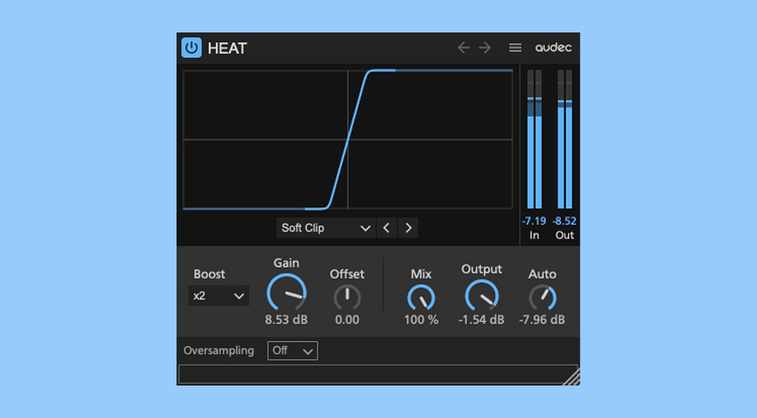Click the Offset knob
This screenshot has height=418, width=757.
pyautogui.click(x=347, y=298)
